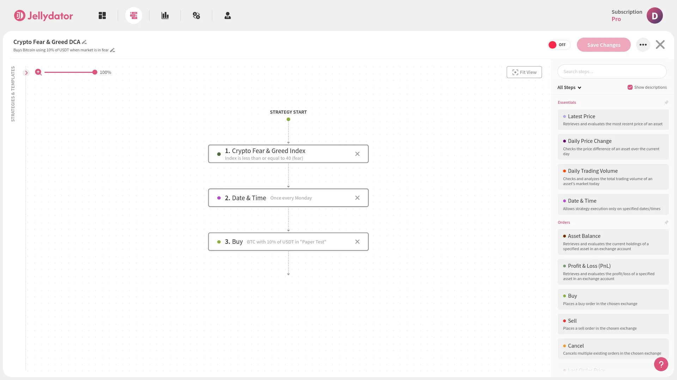Open the account profile icon
677x380 pixels.
(x=227, y=15)
